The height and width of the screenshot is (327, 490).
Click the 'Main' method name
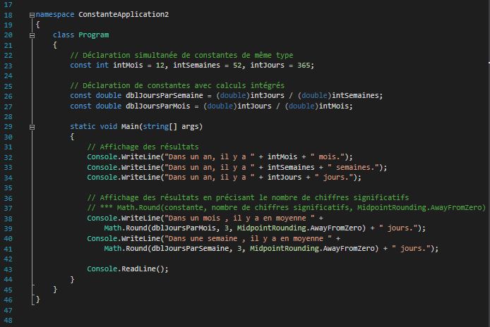pyautogui.click(x=130, y=126)
